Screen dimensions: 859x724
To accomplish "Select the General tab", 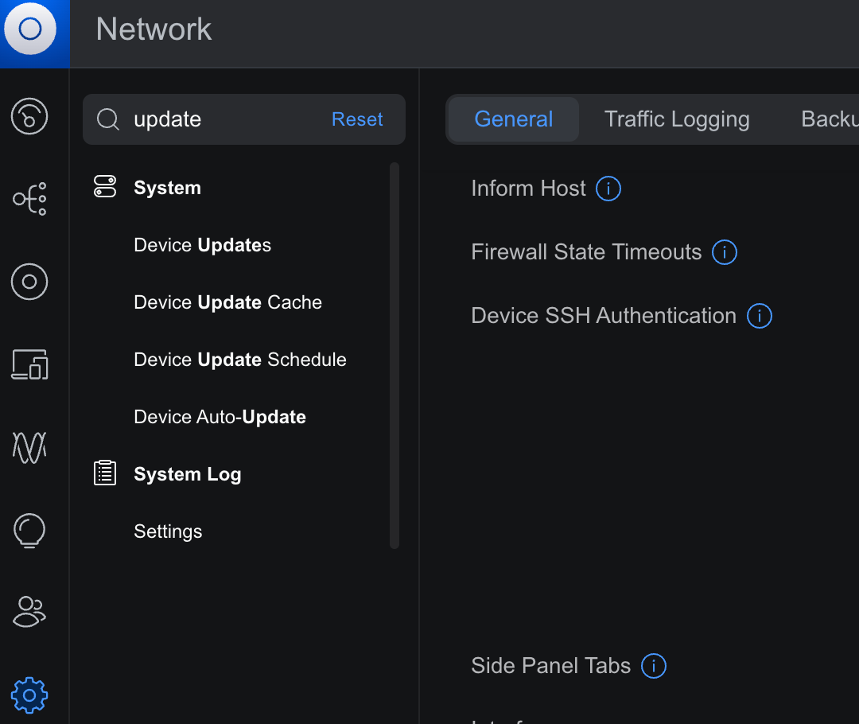I will tap(513, 119).
